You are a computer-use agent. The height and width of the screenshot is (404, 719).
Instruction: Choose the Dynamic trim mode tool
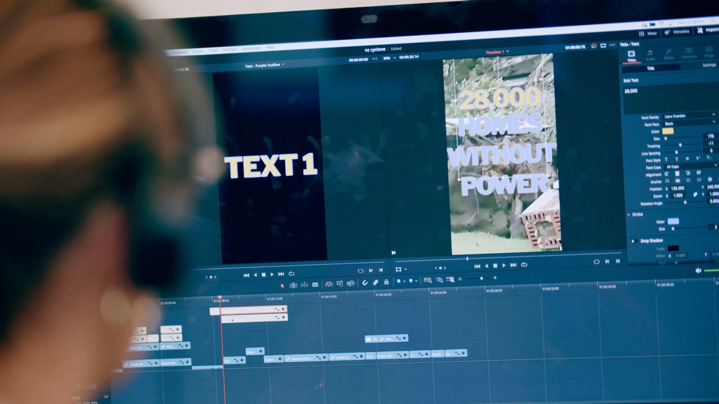(304, 285)
